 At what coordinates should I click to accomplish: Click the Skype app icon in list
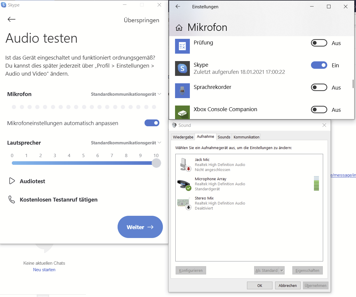182,68
